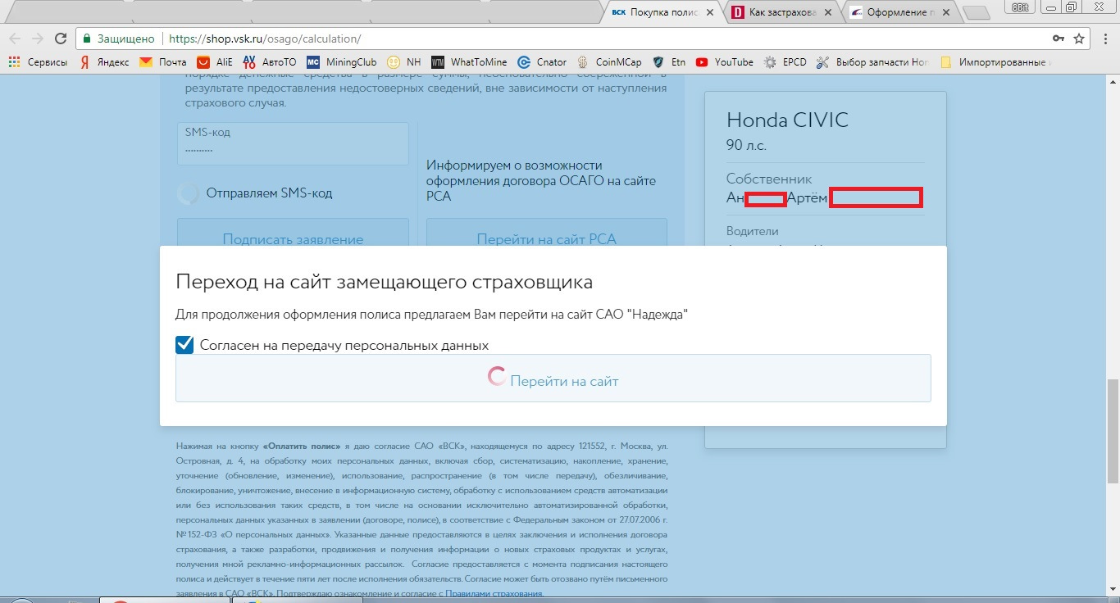Click the address bar URL field

[574, 39]
